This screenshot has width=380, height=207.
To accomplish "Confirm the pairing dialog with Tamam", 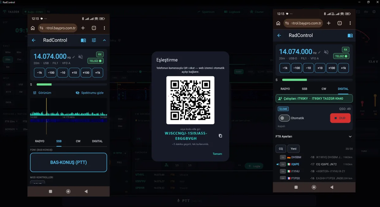I will click(x=217, y=154).
